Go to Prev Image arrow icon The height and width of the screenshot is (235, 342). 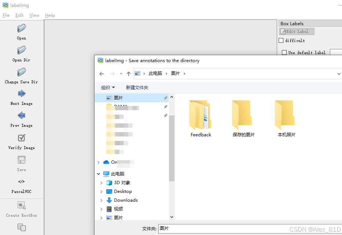21,115
